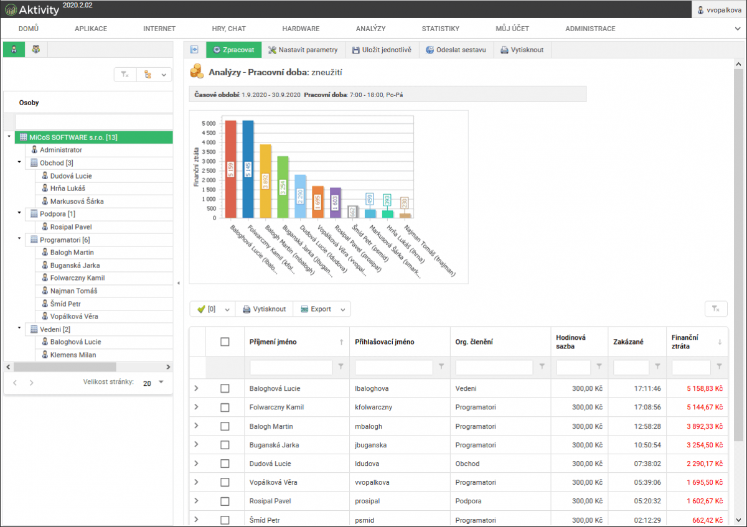Screen dimensions: 747x527
Task: Open the Export dropdown
Action: (322, 309)
